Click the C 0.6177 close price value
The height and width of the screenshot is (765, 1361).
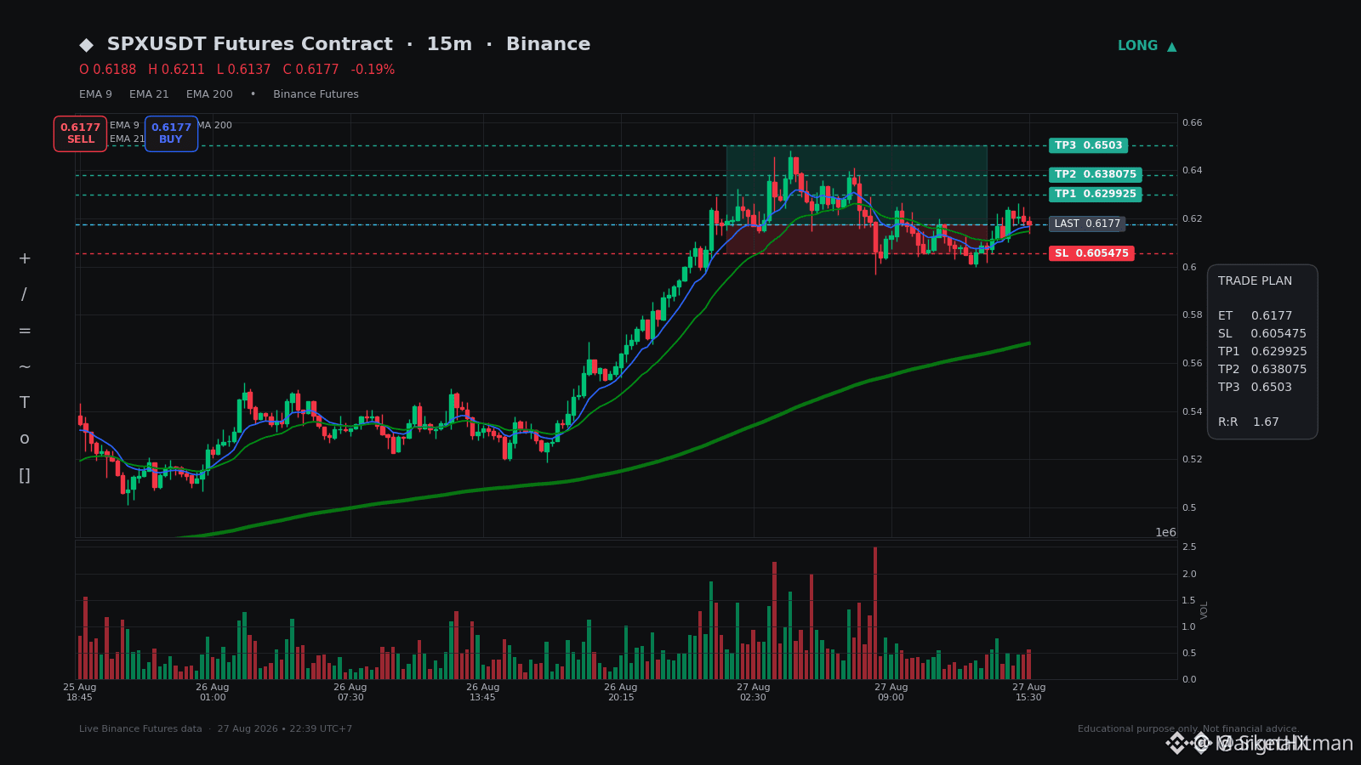310,70
